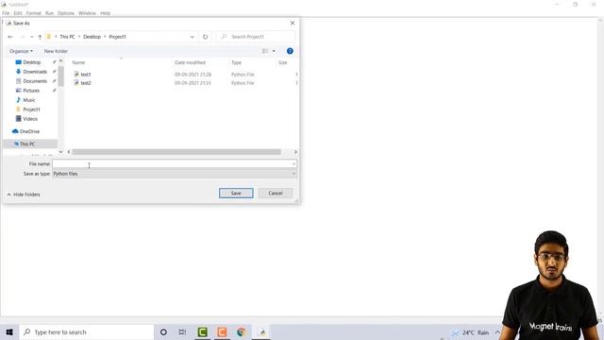
Task: Click This PC in the address path
Action: pyautogui.click(x=67, y=37)
